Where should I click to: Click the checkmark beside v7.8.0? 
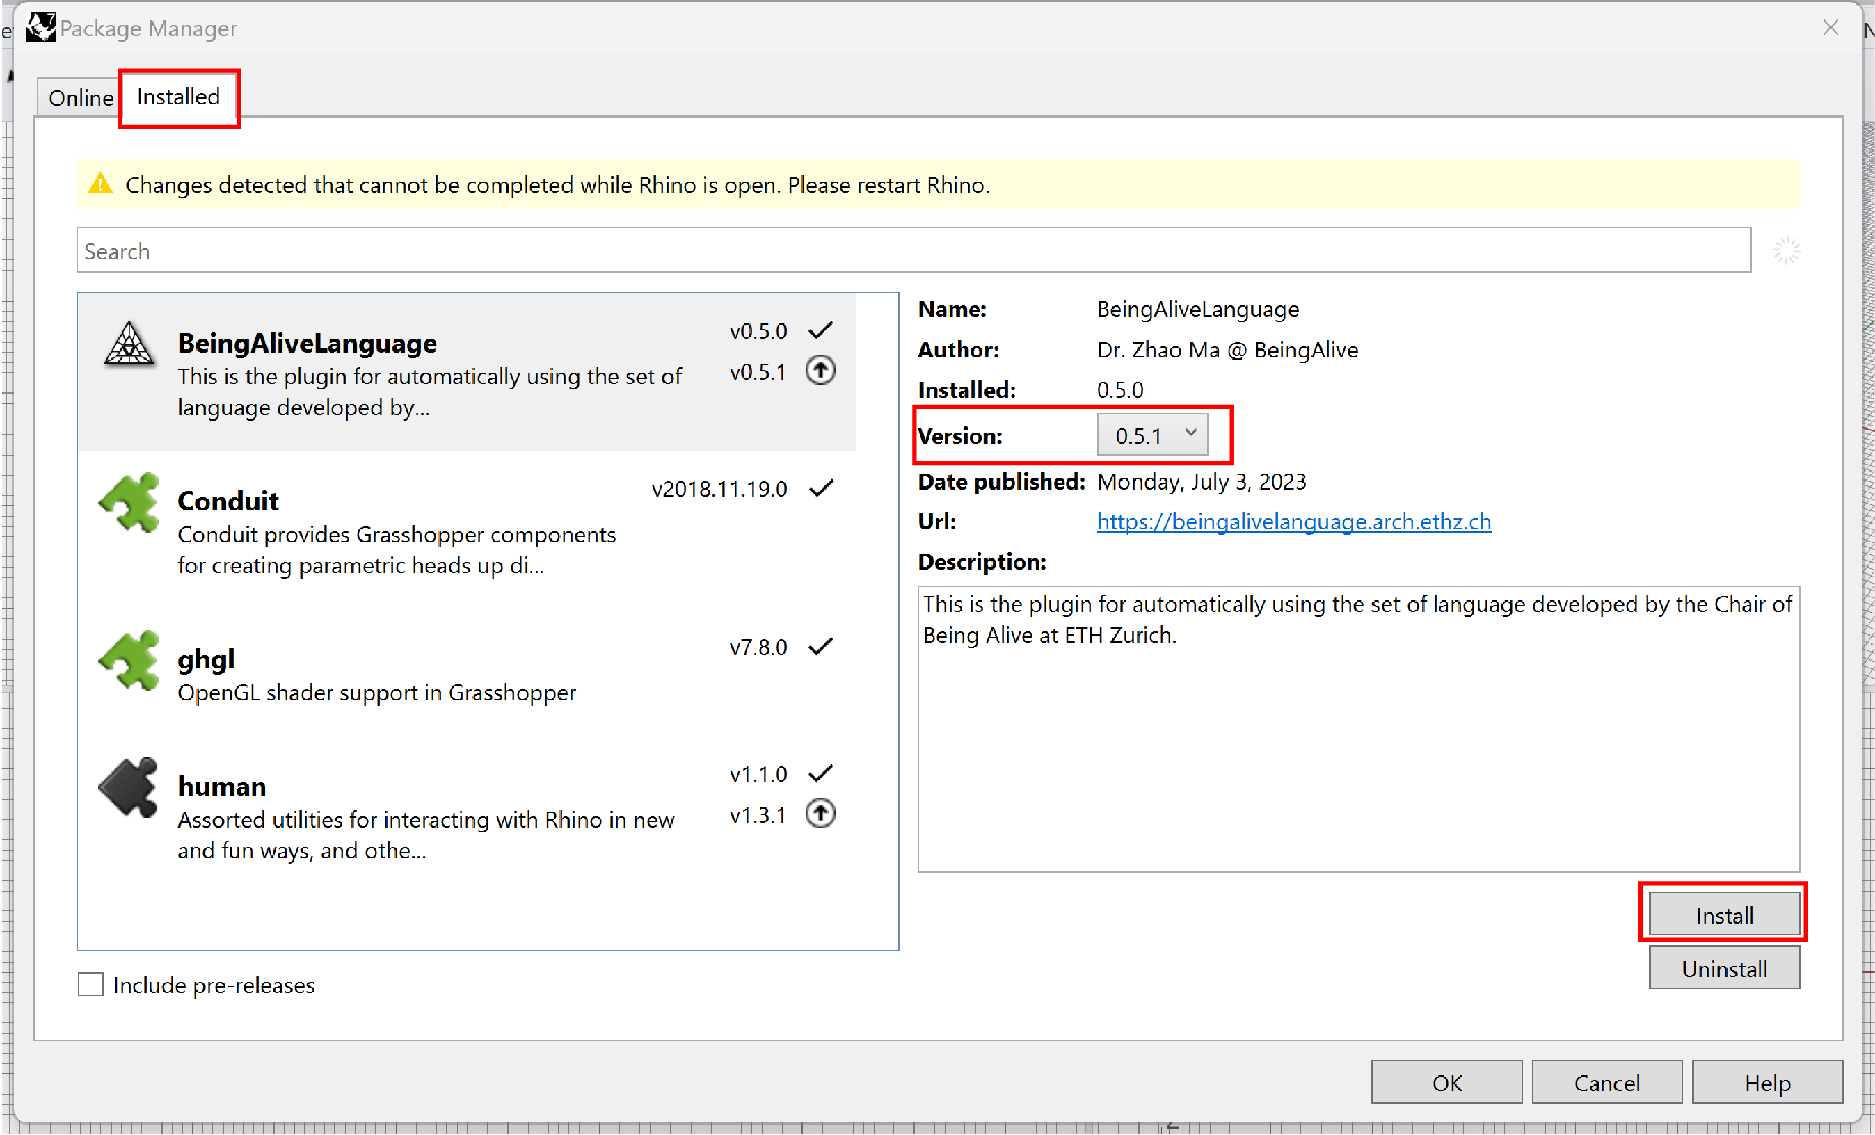820,647
